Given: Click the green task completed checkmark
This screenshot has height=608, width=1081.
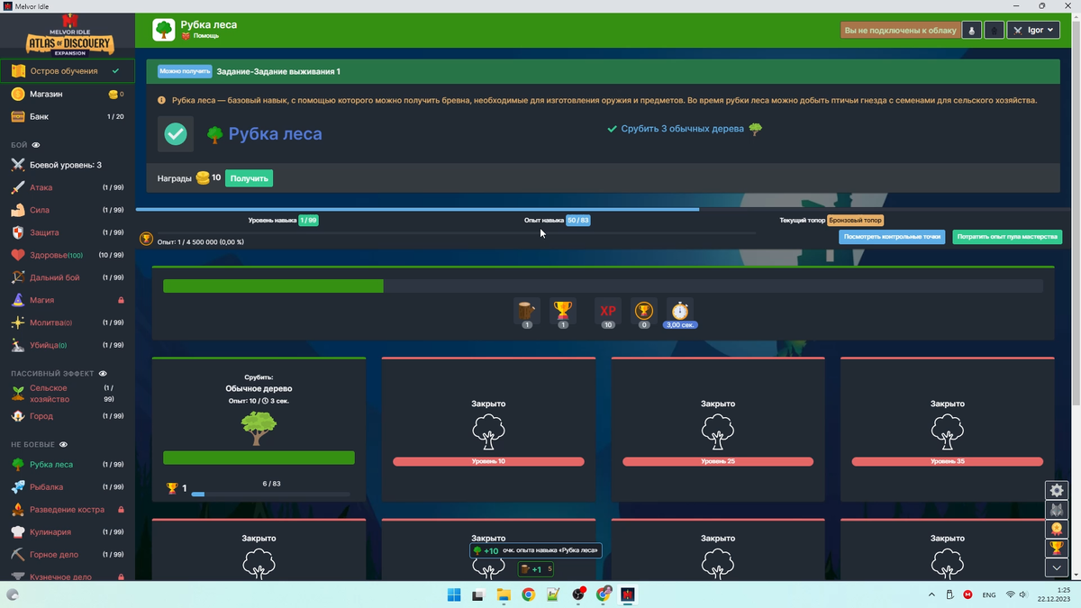Looking at the screenshot, I should point(176,134).
